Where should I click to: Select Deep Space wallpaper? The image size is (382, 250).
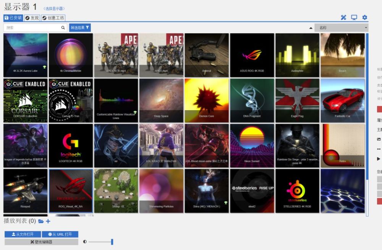(x=162, y=100)
